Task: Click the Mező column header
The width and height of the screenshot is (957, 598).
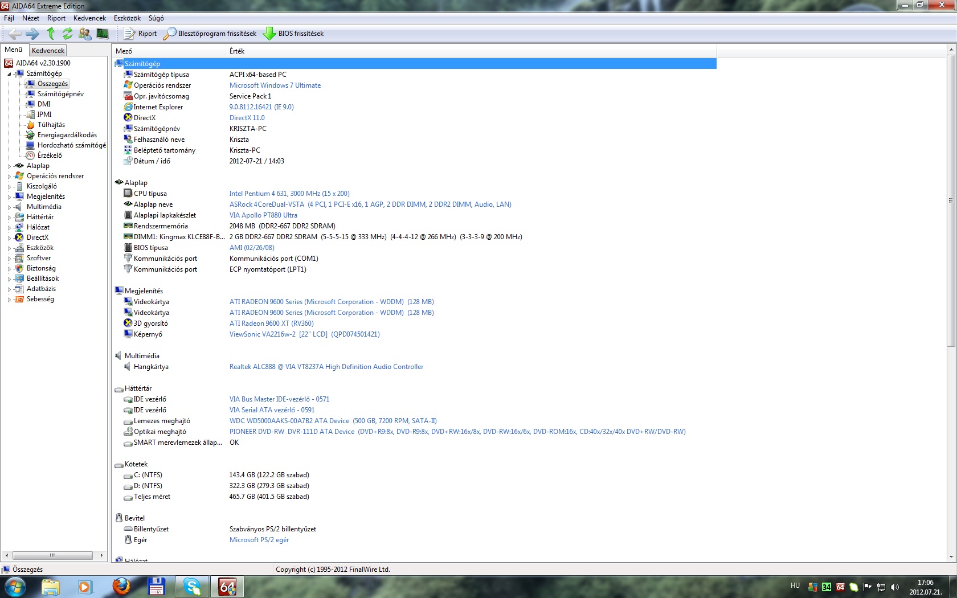Action: [x=169, y=51]
